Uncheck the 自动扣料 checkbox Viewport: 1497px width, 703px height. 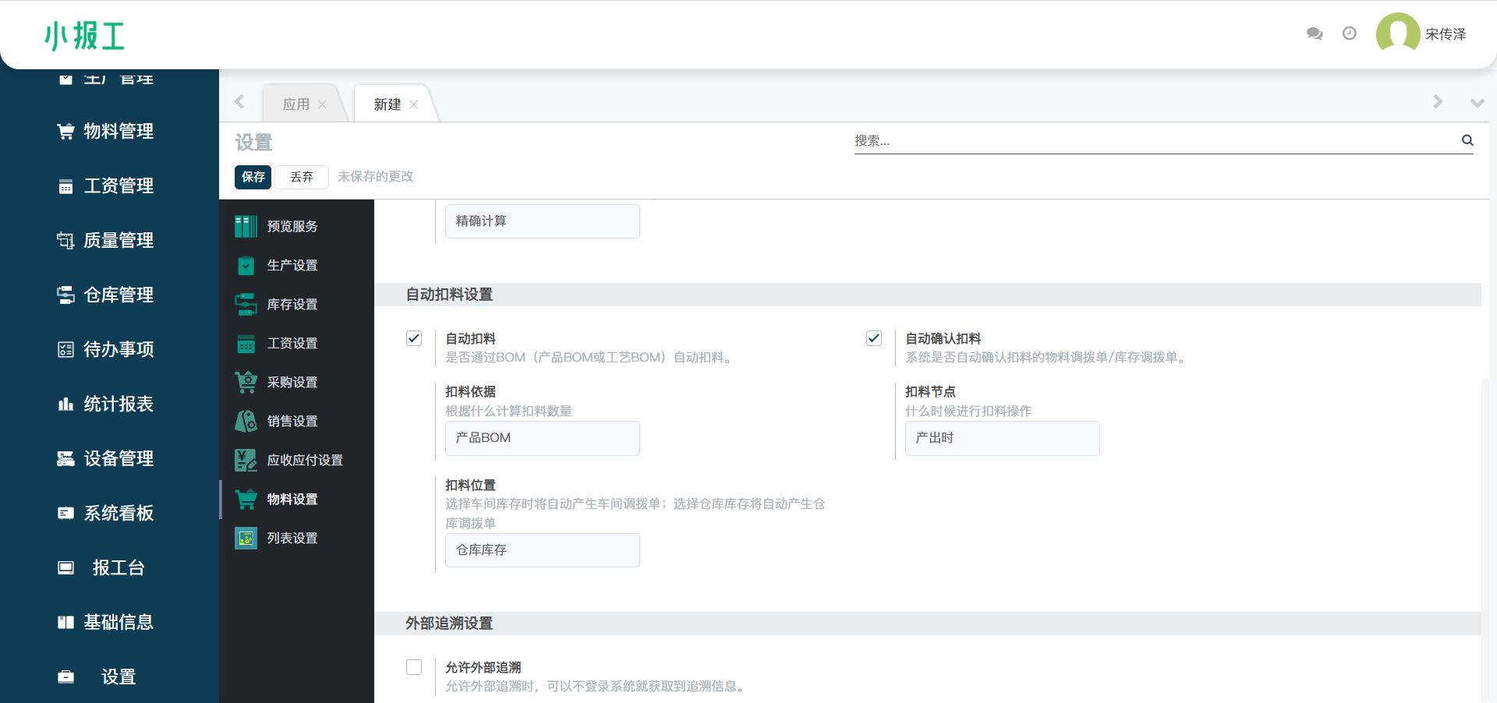(414, 338)
